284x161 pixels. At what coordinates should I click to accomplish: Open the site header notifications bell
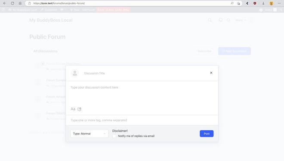coord(228,20)
